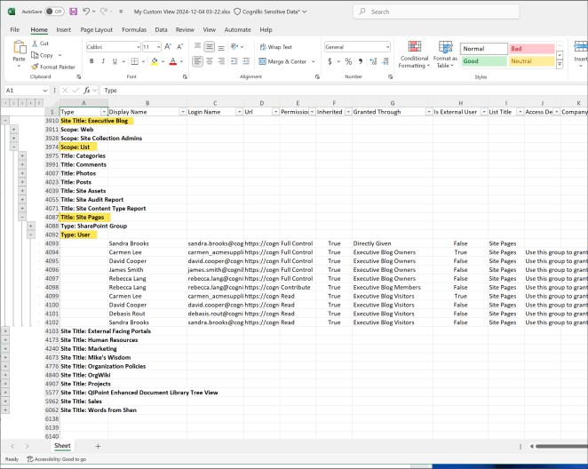The image size is (588, 469).
Task: Select the Sheet tab
Action: click(x=62, y=446)
